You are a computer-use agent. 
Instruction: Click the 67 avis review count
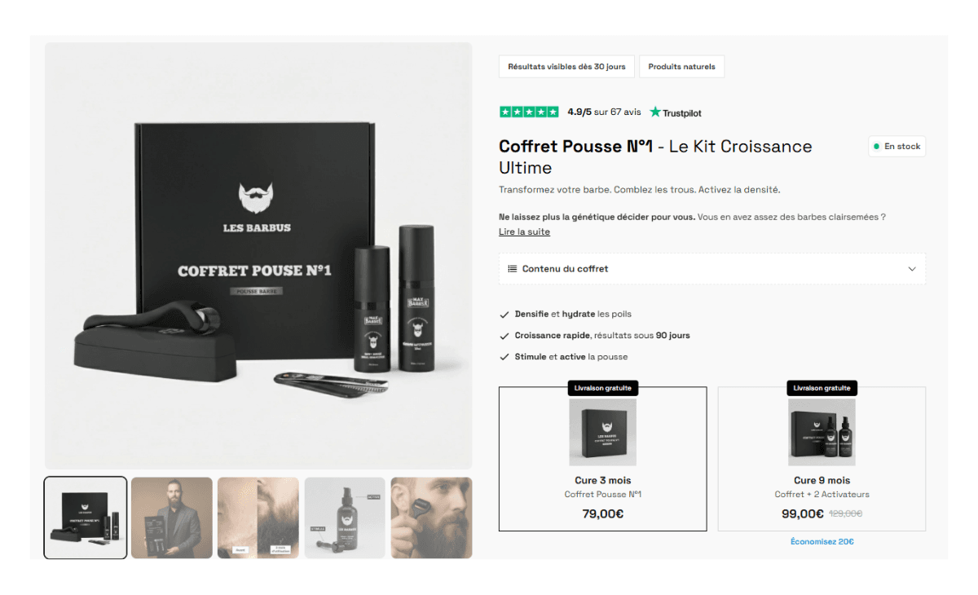[x=626, y=112]
